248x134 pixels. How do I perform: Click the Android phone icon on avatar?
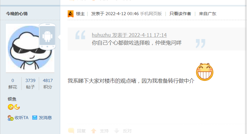click(47, 37)
